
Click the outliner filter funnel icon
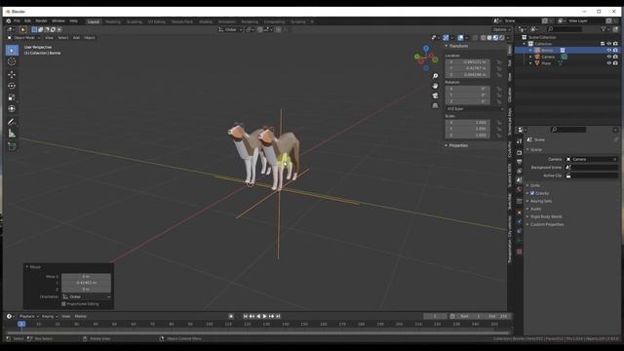[x=604, y=29]
